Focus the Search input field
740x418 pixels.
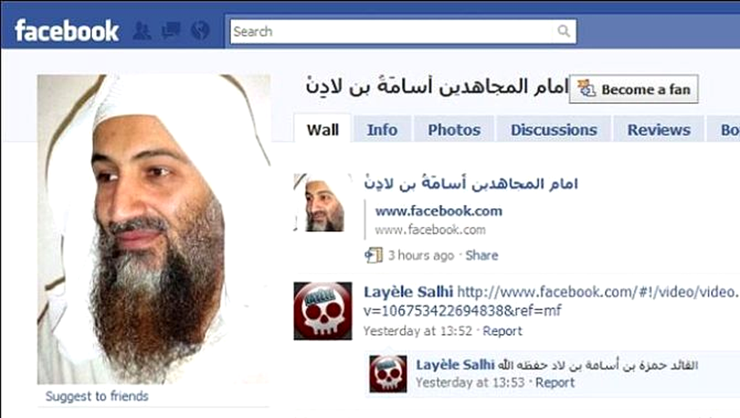coord(392,32)
